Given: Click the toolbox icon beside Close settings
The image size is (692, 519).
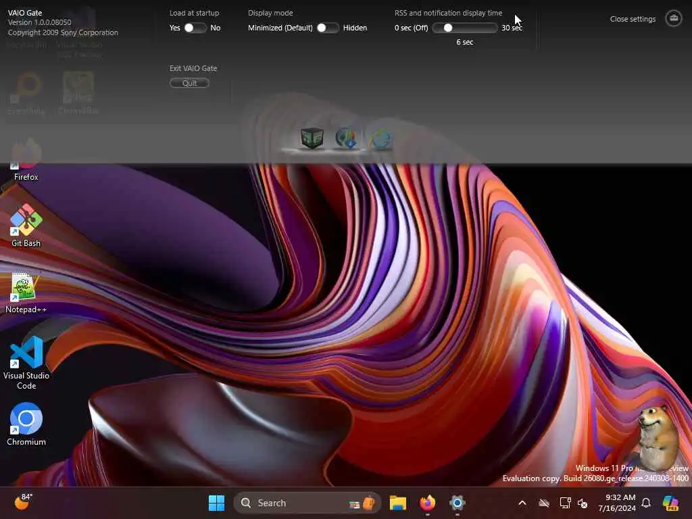Looking at the screenshot, I should [x=674, y=18].
